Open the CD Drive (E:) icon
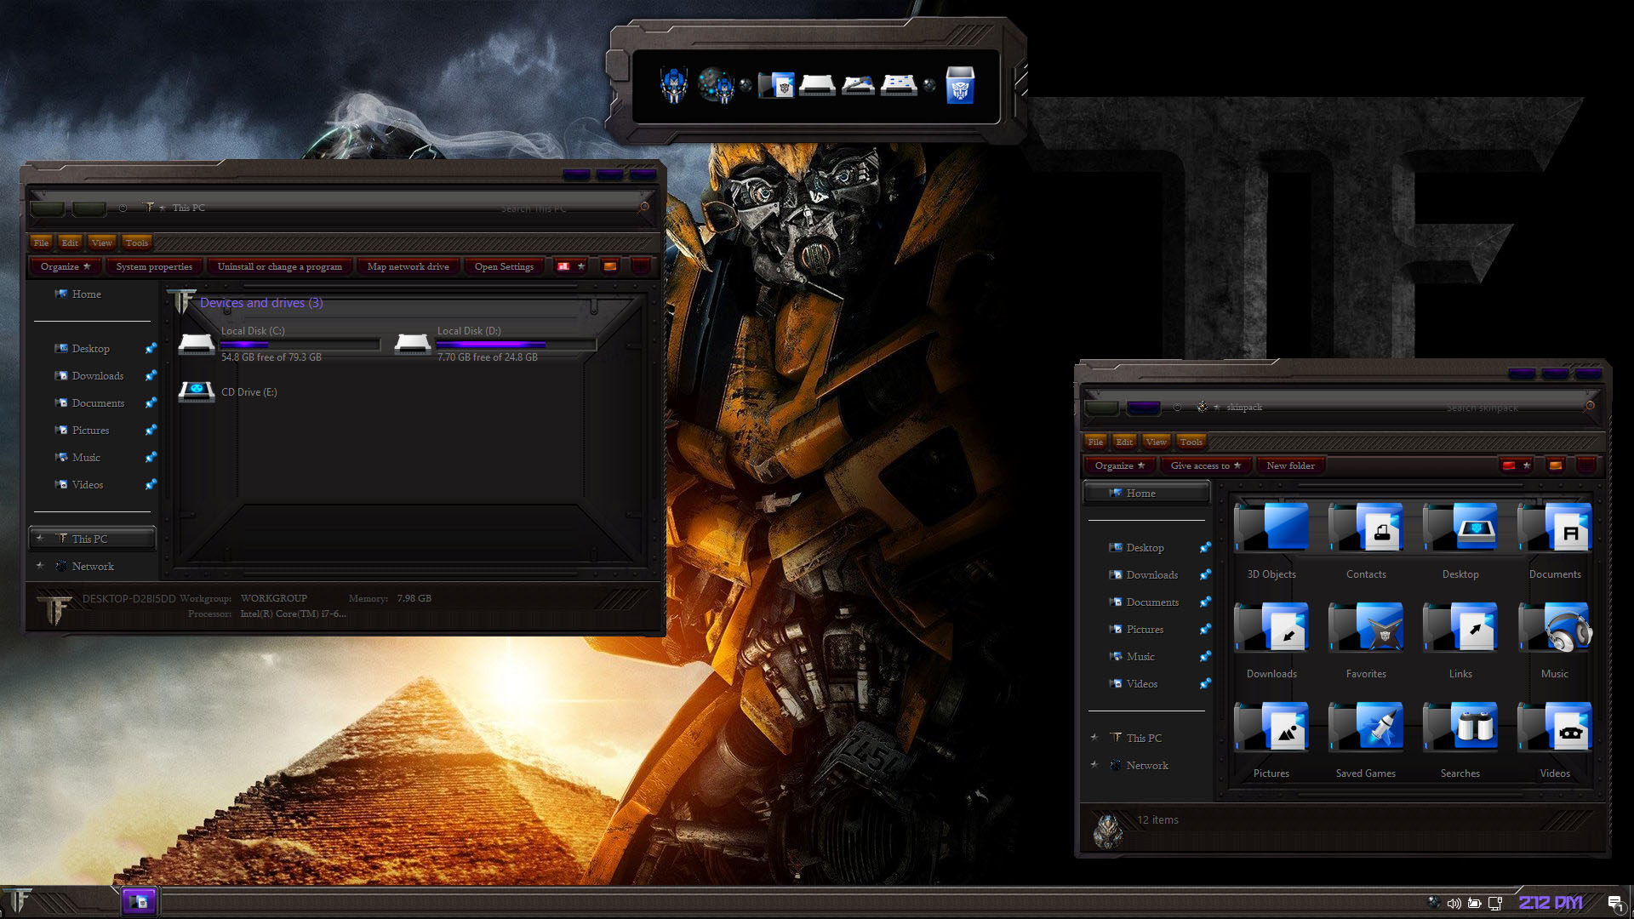This screenshot has width=1634, height=919. tap(197, 391)
